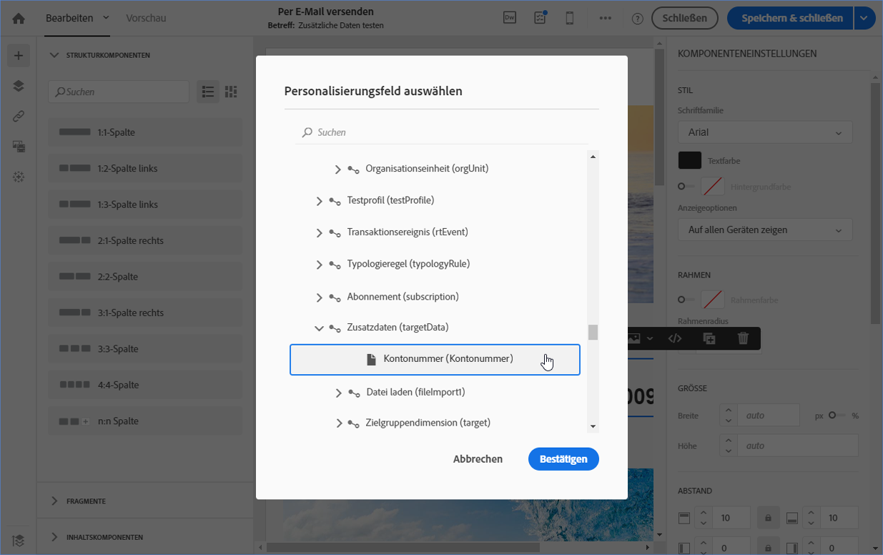The width and height of the screenshot is (883, 555).
Task: Open the source code icon in toolbar
Action: pos(675,338)
